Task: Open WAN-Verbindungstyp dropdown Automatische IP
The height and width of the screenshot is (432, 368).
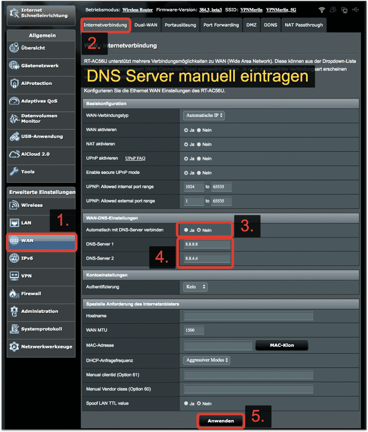Action: pos(204,116)
